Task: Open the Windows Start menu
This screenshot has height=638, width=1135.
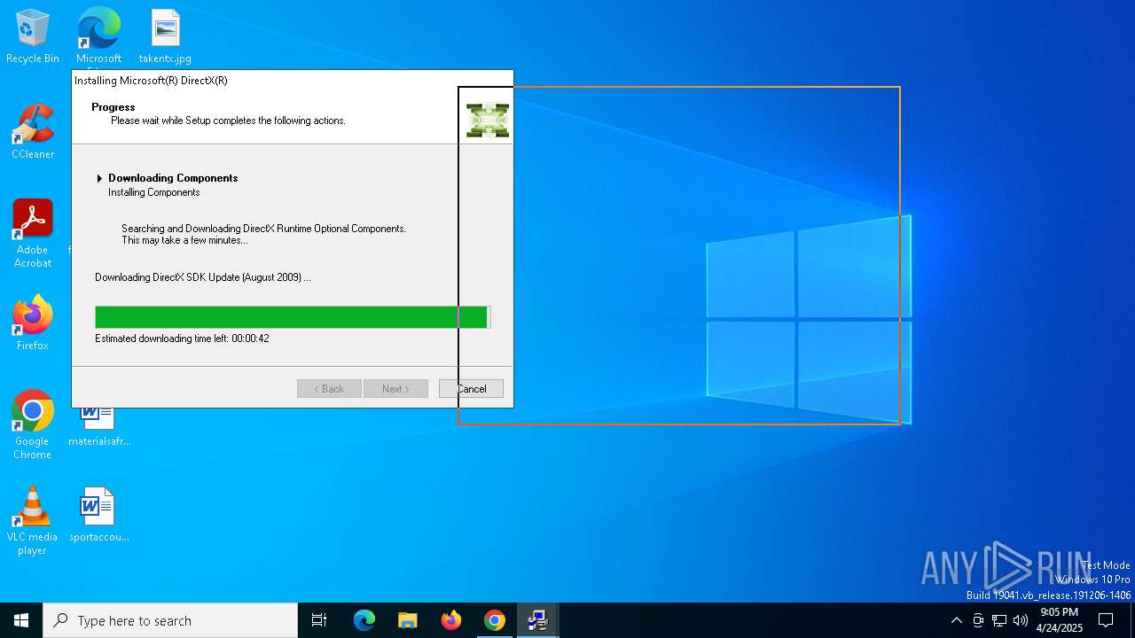Action: [21, 620]
